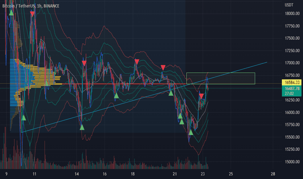Click the green buy triangle under the 14th low
The height and width of the screenshot is (179, 303).
pyautogui.click(x=82, y=127)
